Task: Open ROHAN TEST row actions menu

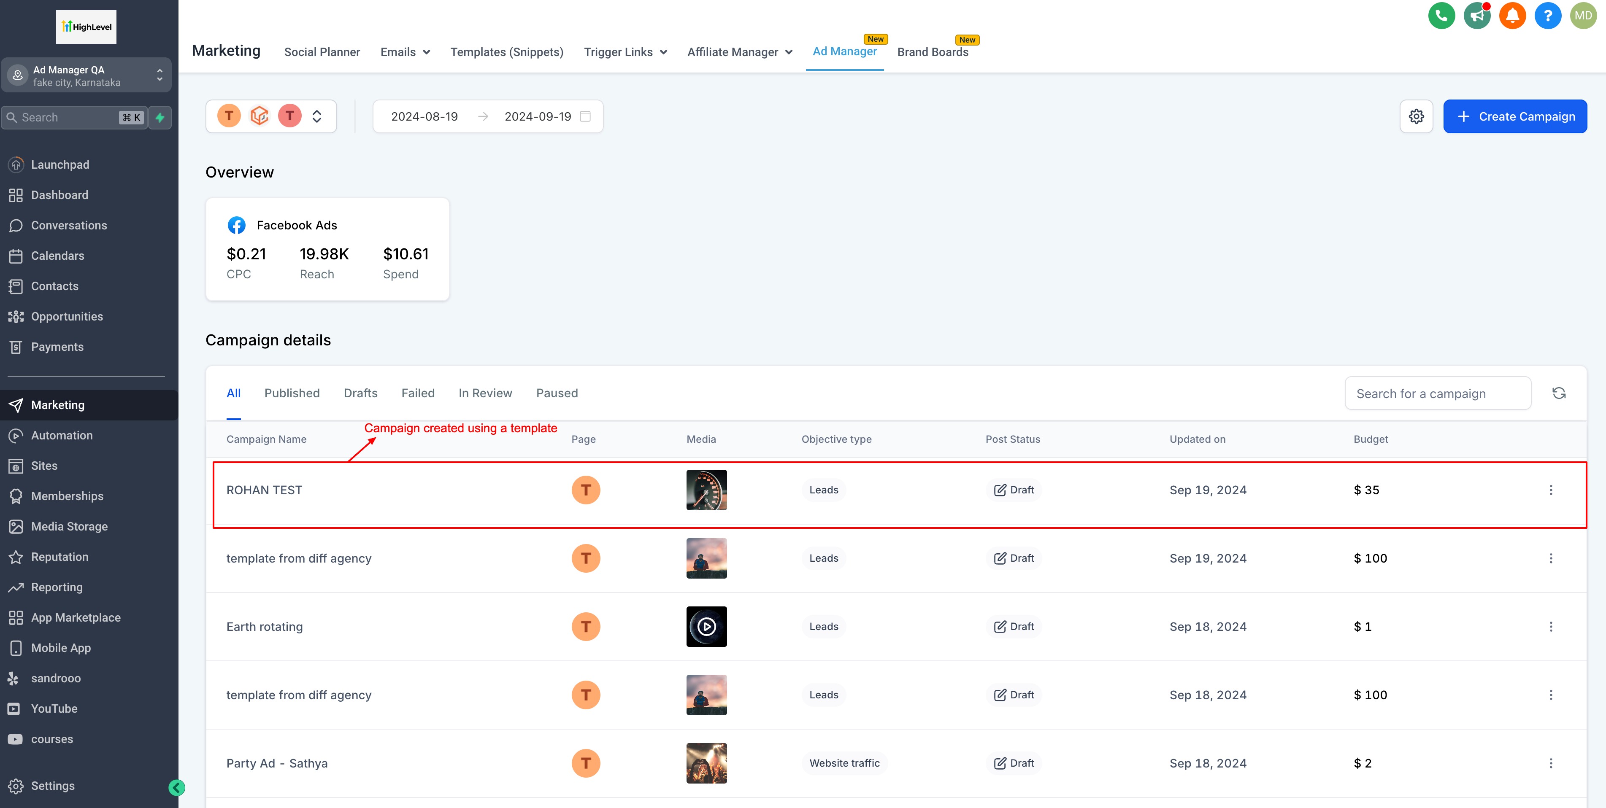Action: (x=1551, y=490)
